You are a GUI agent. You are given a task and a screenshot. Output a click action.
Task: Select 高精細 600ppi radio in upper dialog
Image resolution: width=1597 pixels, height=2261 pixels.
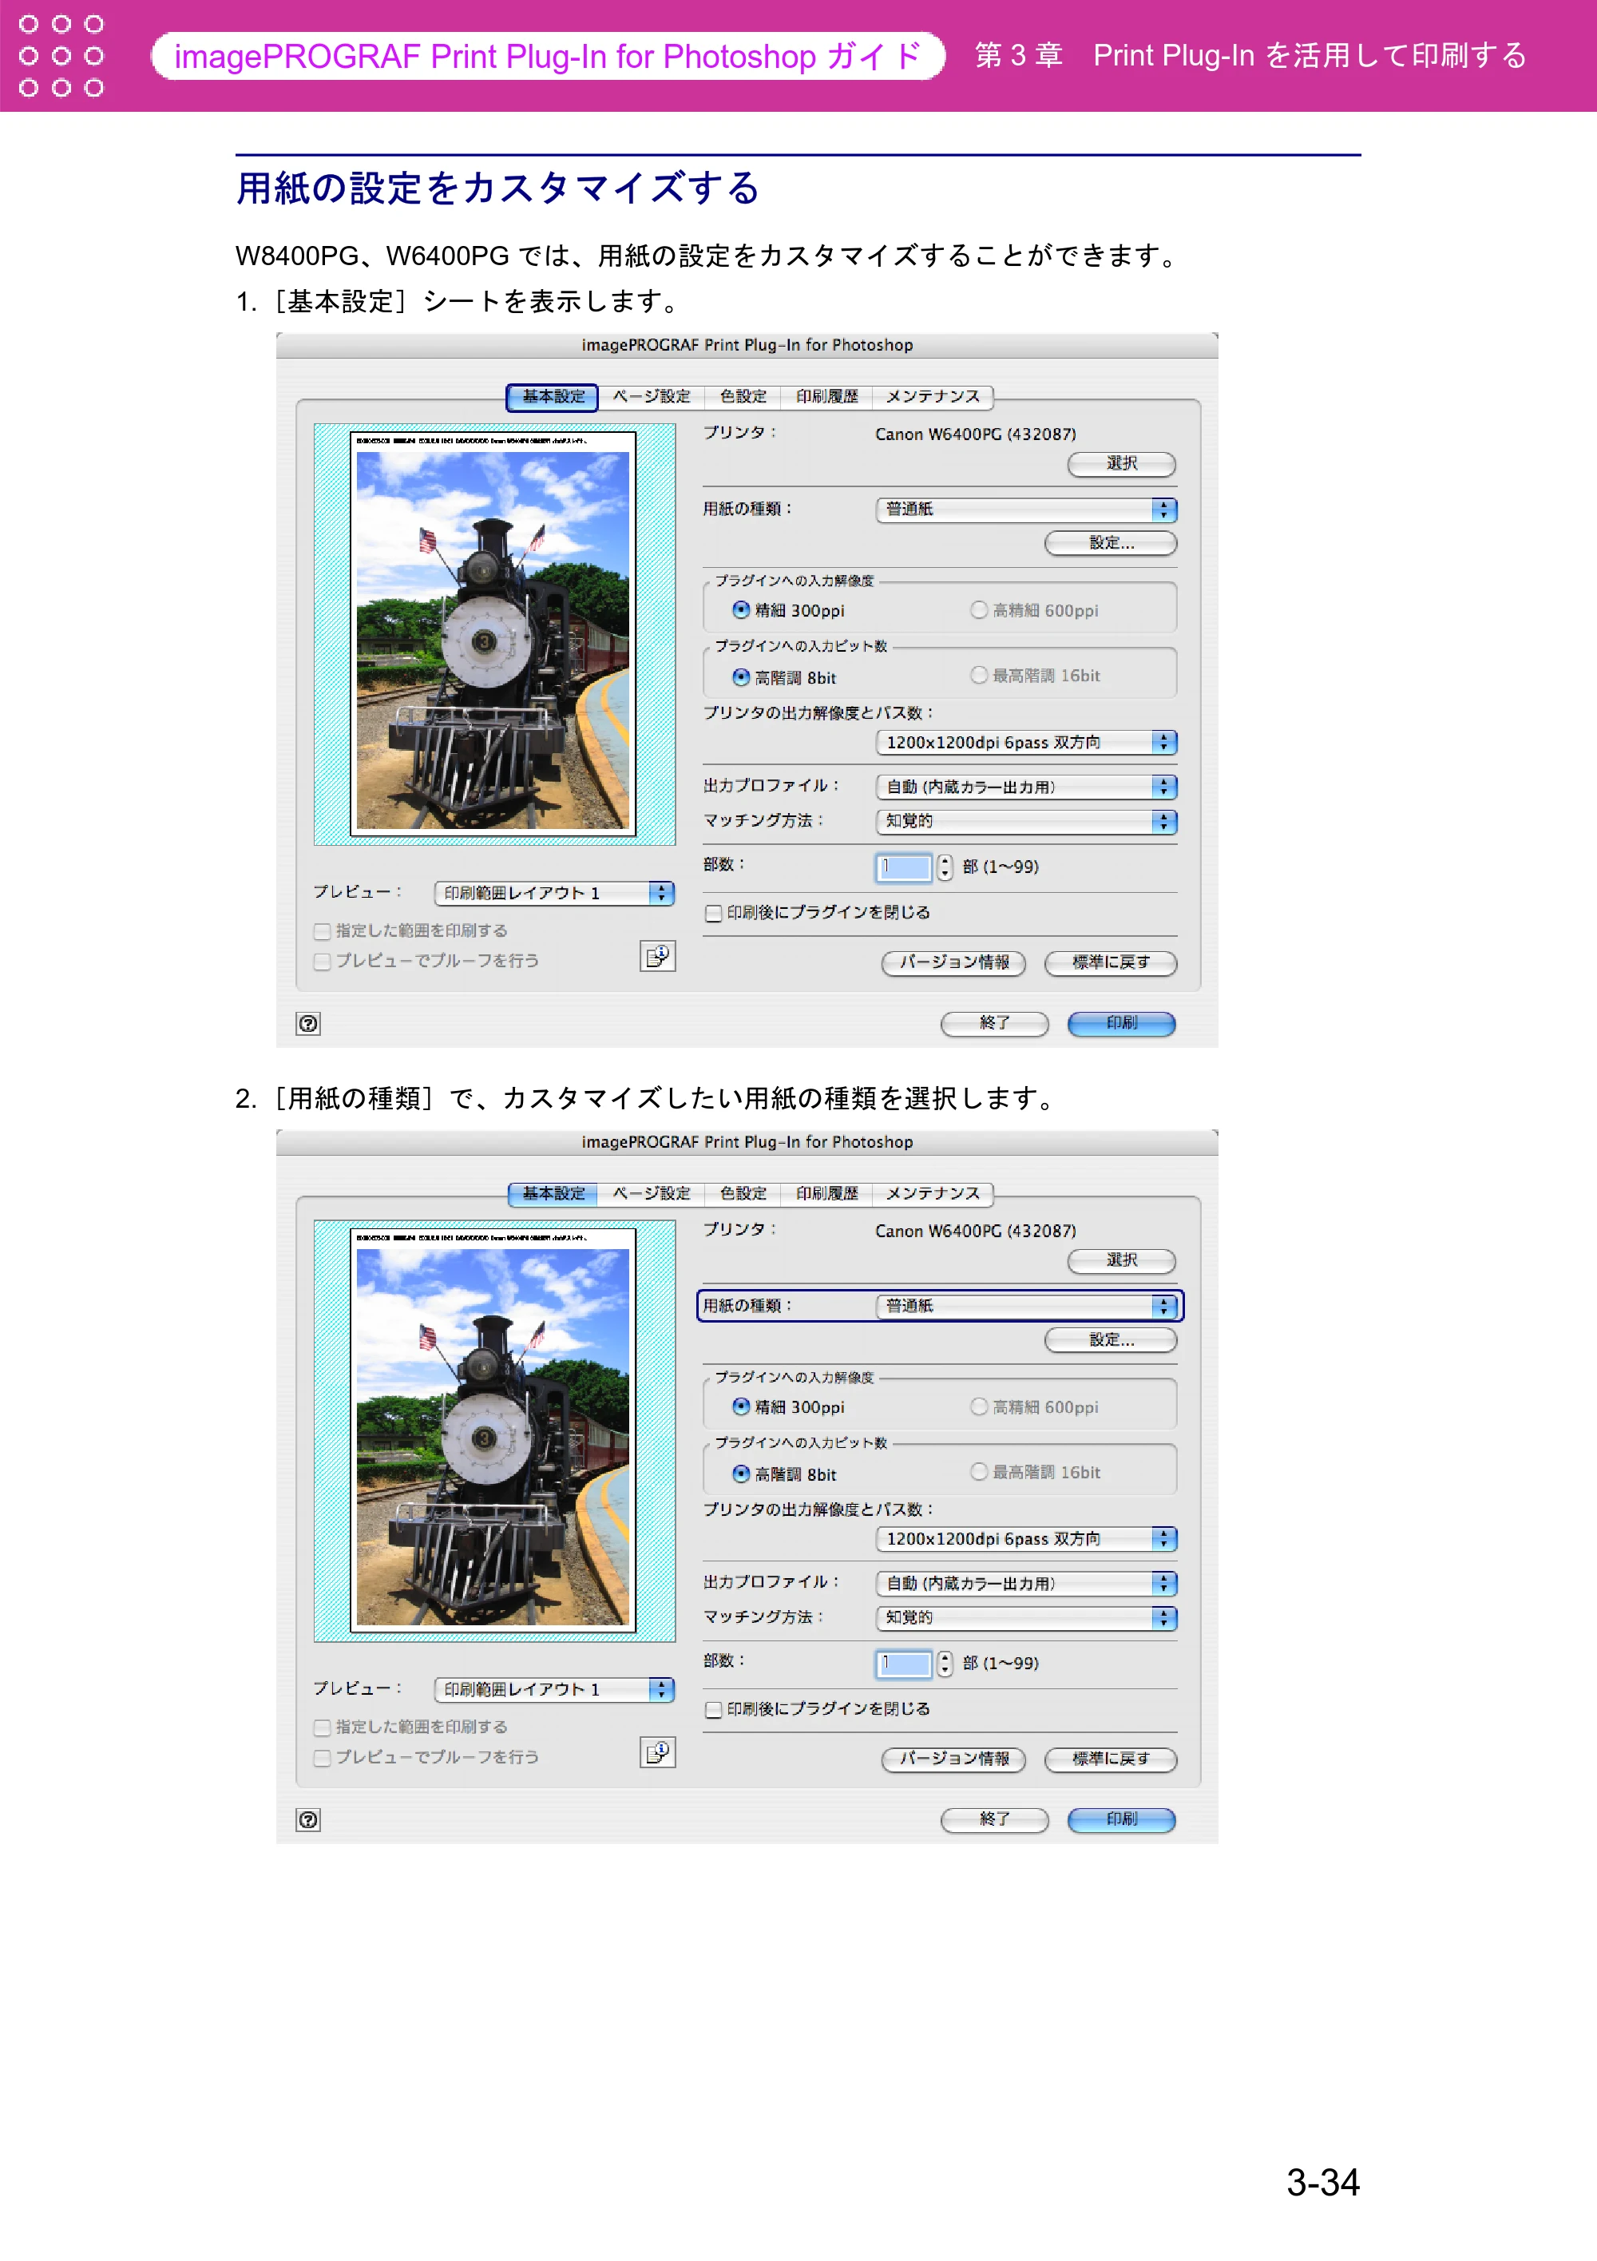point(979,610)
